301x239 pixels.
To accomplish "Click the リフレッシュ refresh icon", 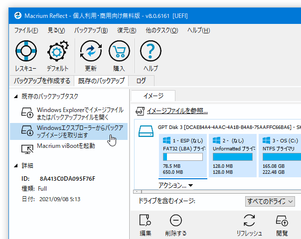I will click(249, 220).
